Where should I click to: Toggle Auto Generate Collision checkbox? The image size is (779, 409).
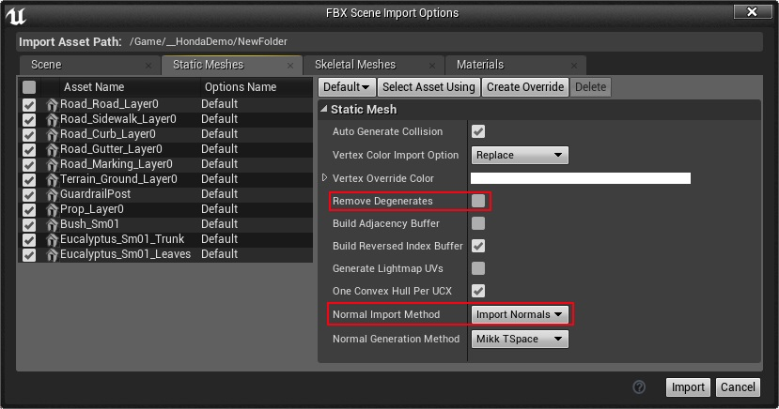[478, 131]
